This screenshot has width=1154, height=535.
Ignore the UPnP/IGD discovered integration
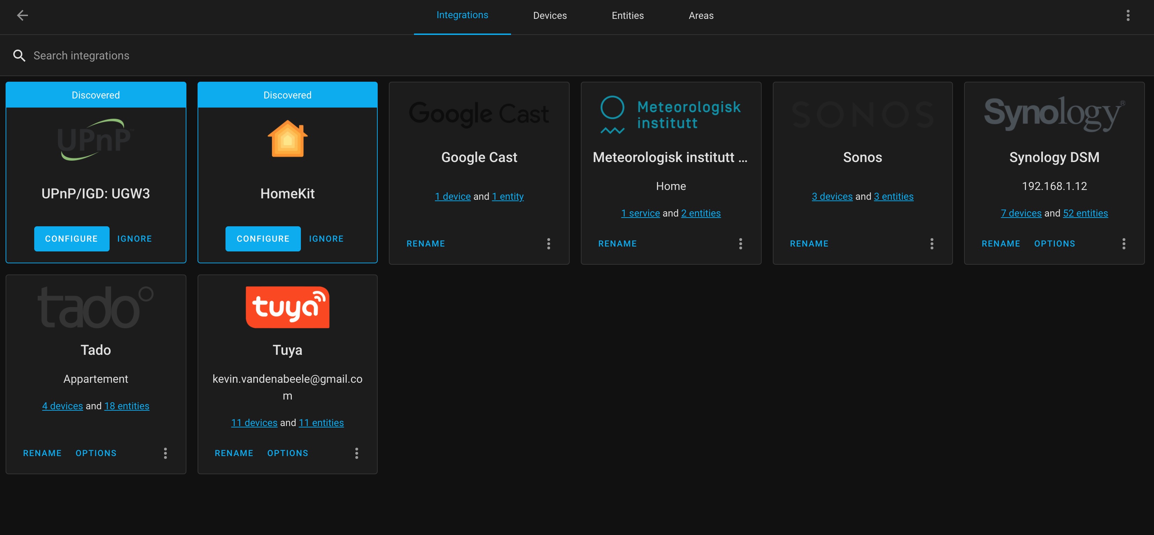[x=134, y=239]
